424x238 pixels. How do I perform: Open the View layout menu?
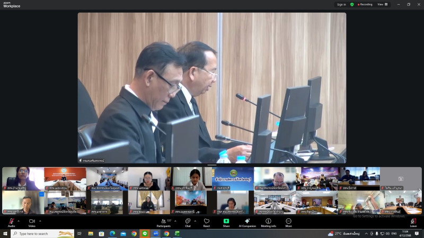coord(383,4)
